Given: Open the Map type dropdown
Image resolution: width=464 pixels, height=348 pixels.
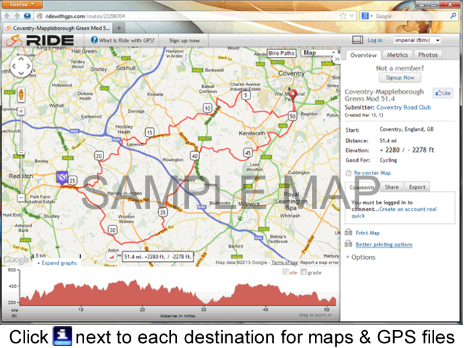Looking at the screenshot, I should click(x=318, y=53).
